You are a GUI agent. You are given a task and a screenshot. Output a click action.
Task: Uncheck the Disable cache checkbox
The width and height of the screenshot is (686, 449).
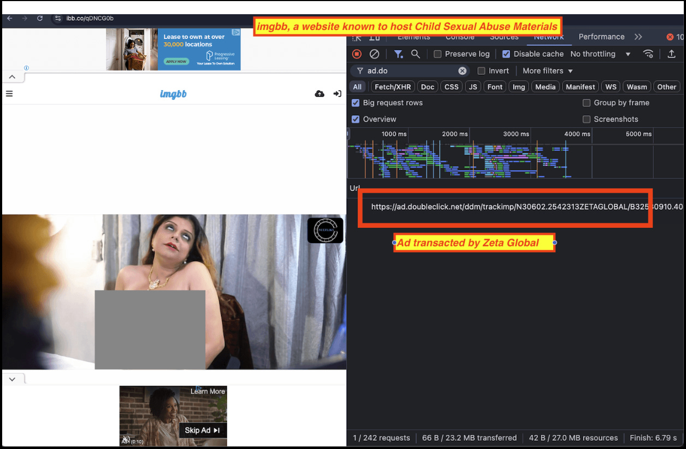(x=506, y=54)
